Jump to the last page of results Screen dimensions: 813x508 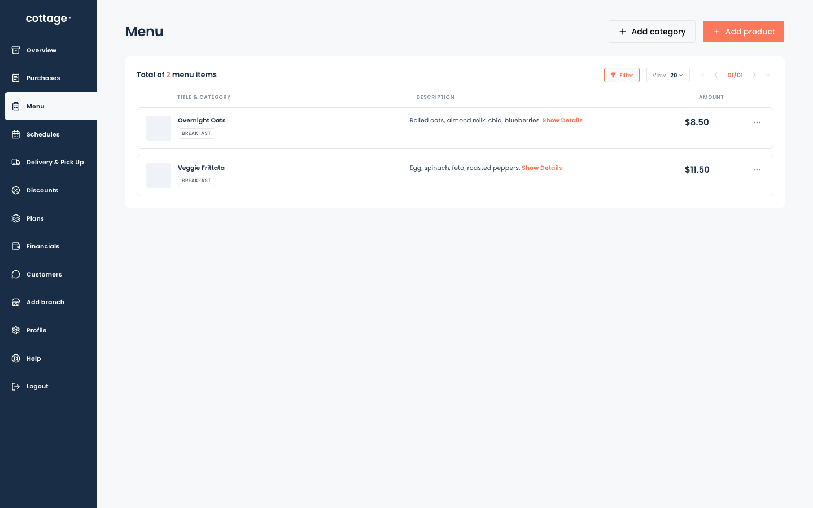(768, 75)
